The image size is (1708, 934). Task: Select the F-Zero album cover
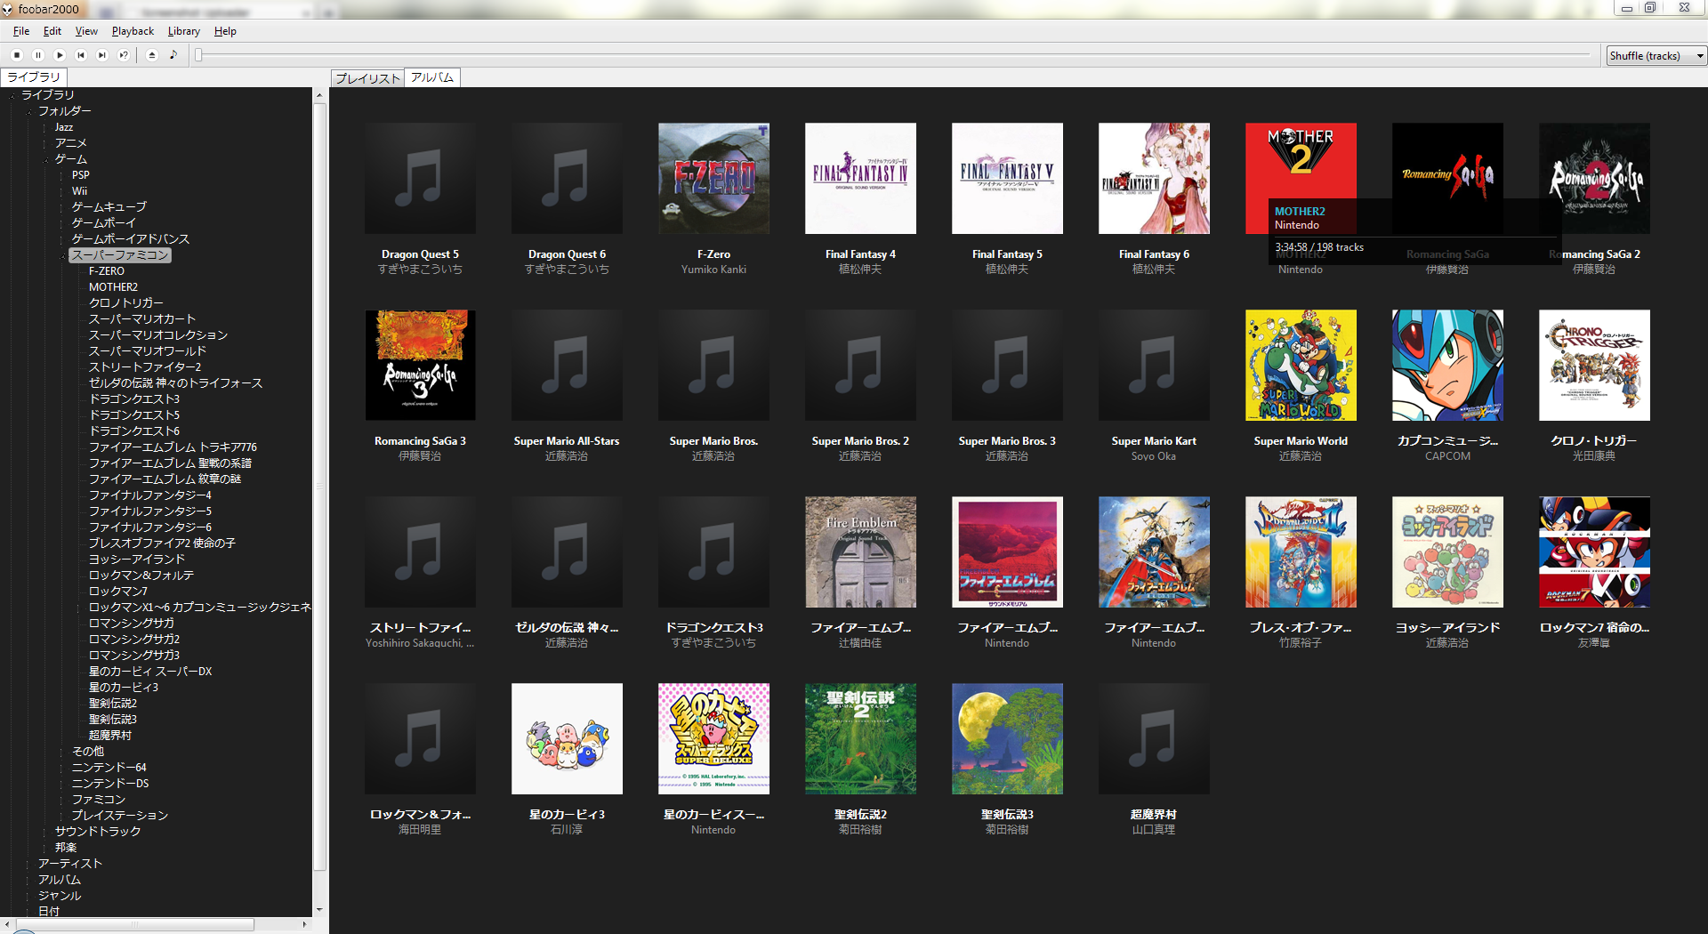(x=713, y=179)
